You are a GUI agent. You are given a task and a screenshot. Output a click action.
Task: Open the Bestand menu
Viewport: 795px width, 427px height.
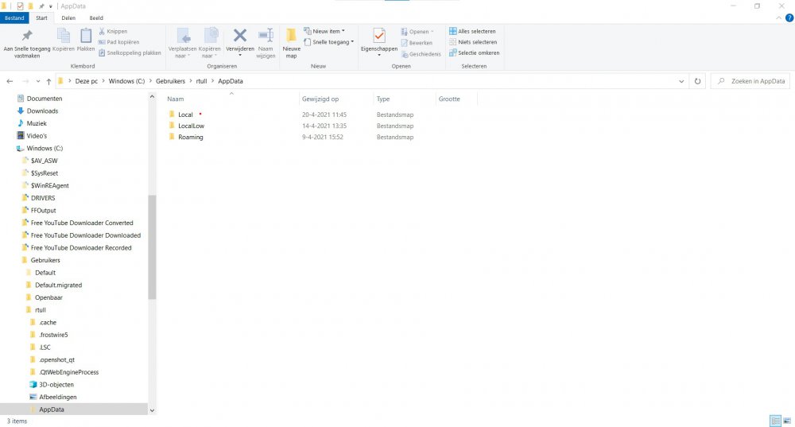16,17
